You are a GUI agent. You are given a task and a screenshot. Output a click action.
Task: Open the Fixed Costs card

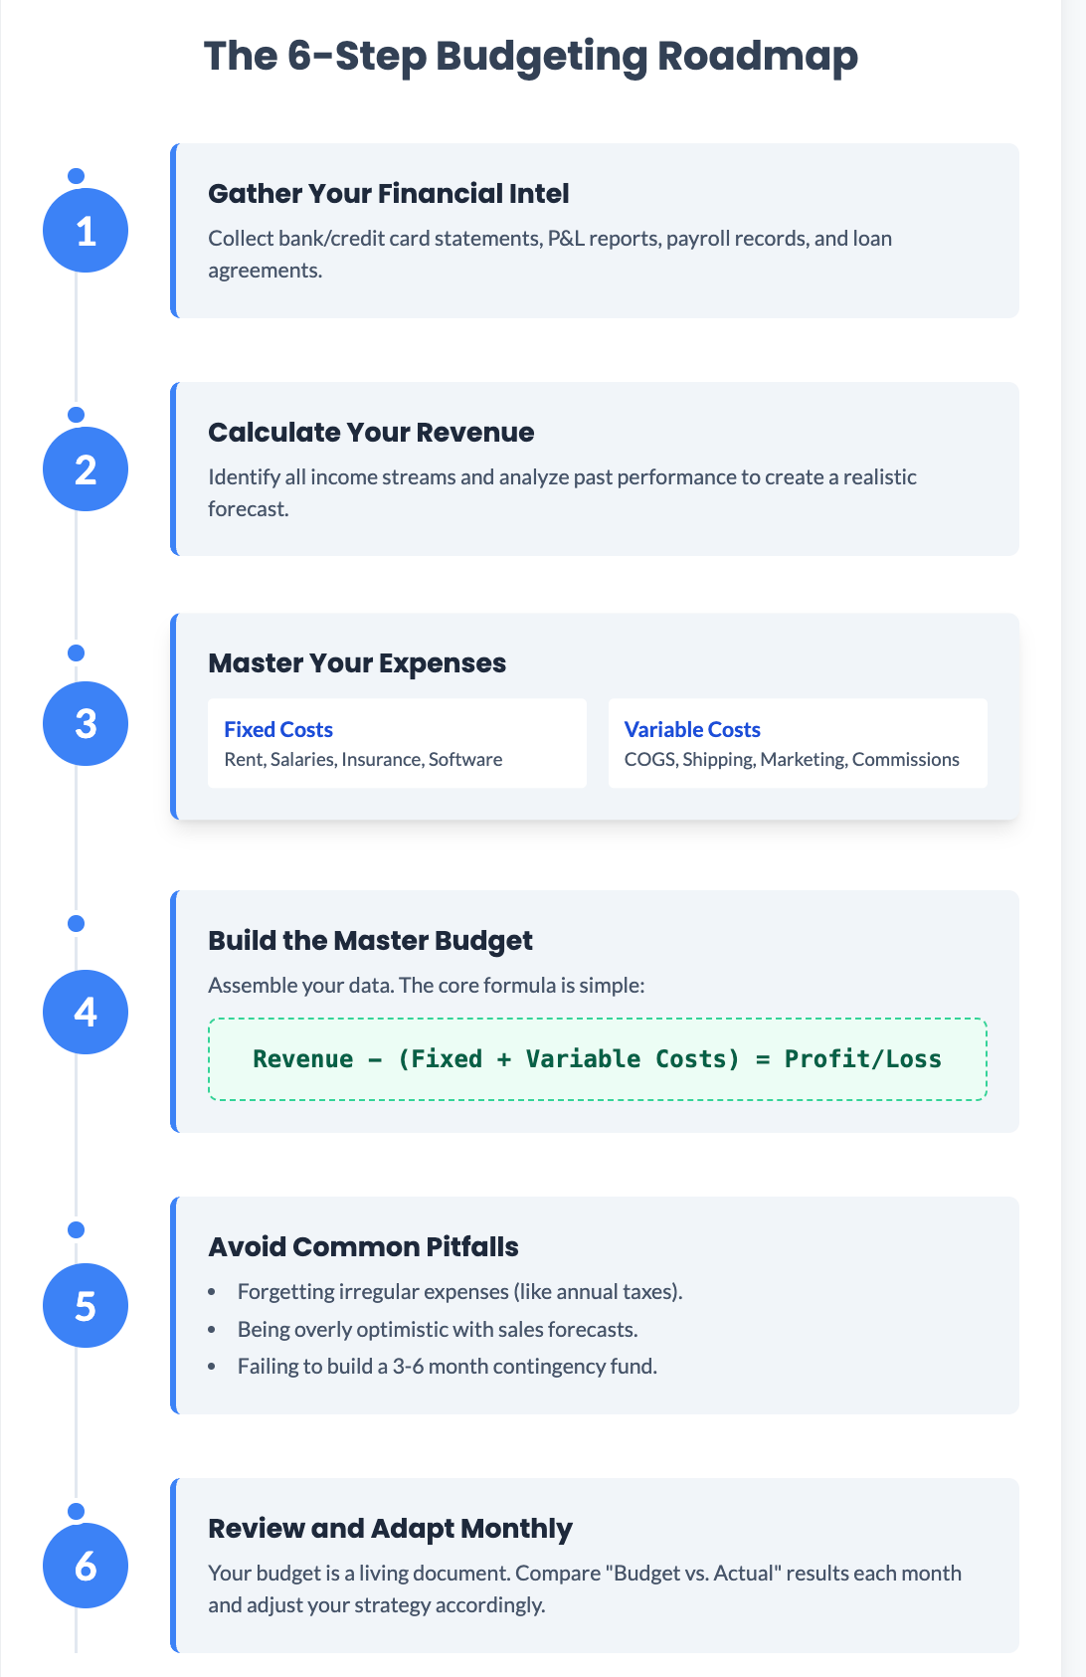pyautogui.click(x=397, y=743)
